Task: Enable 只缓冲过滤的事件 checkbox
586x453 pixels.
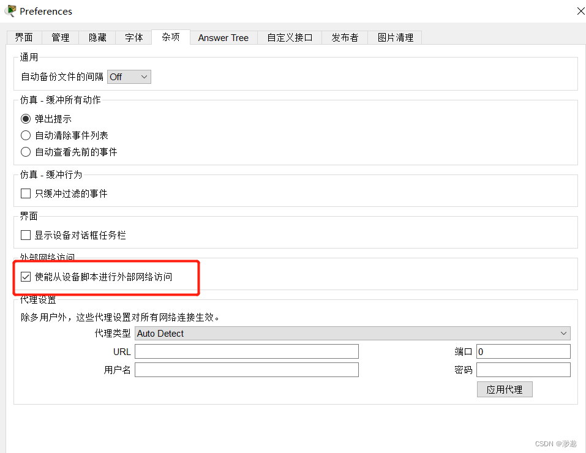Action: pos(26,193)
